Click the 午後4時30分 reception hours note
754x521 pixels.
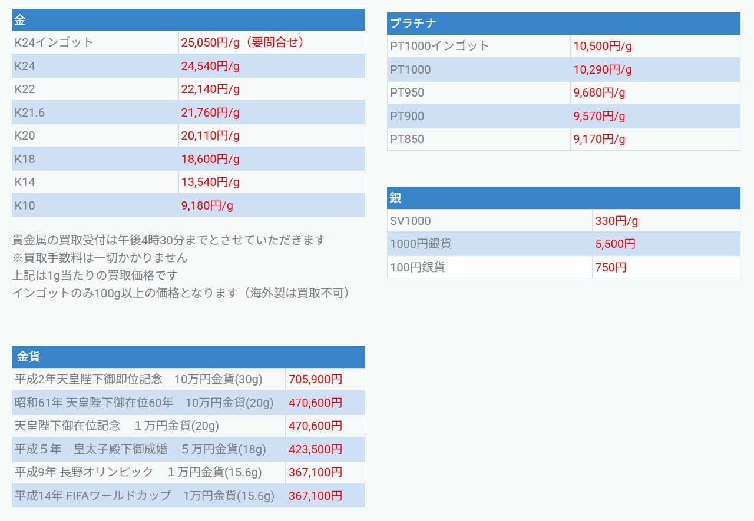click(168, 240)
